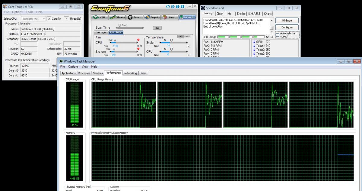
Task: Select the Smart tab in EasyTune6
Action: pos(169,17)
